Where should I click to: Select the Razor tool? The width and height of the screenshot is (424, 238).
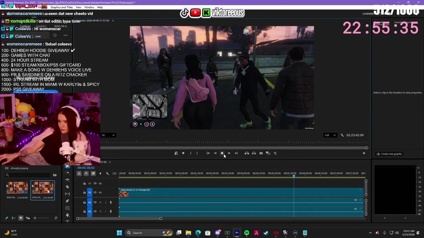coord(68,187)
